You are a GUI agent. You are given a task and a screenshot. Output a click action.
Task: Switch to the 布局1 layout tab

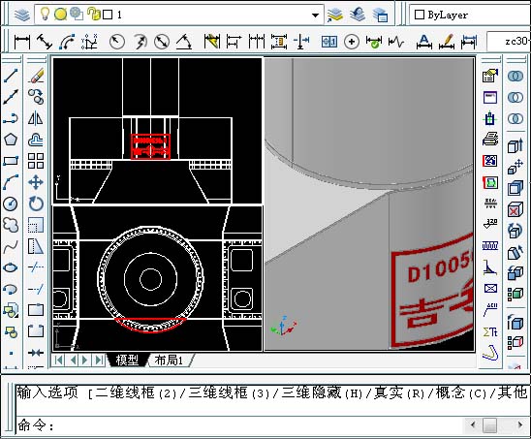[x=169, y=361]
